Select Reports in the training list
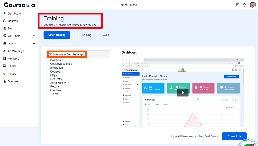 click(x=55, y=86)
